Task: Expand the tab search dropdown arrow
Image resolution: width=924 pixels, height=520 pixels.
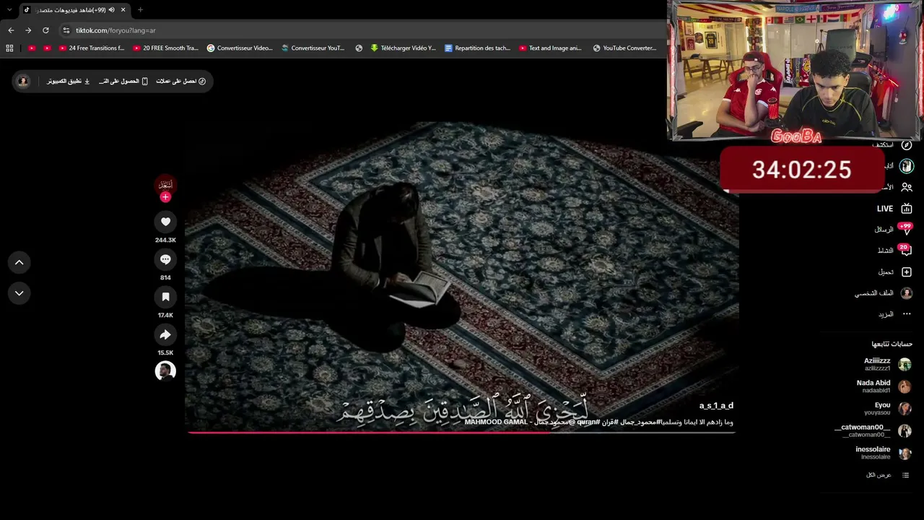Action: click(9, 10)
